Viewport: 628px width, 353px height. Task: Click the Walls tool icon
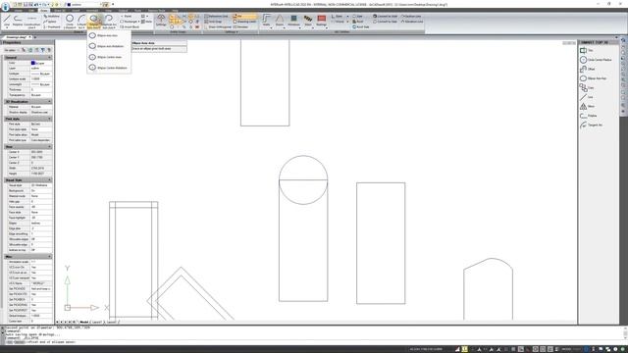pyautogui.click(x=266, y=21)
